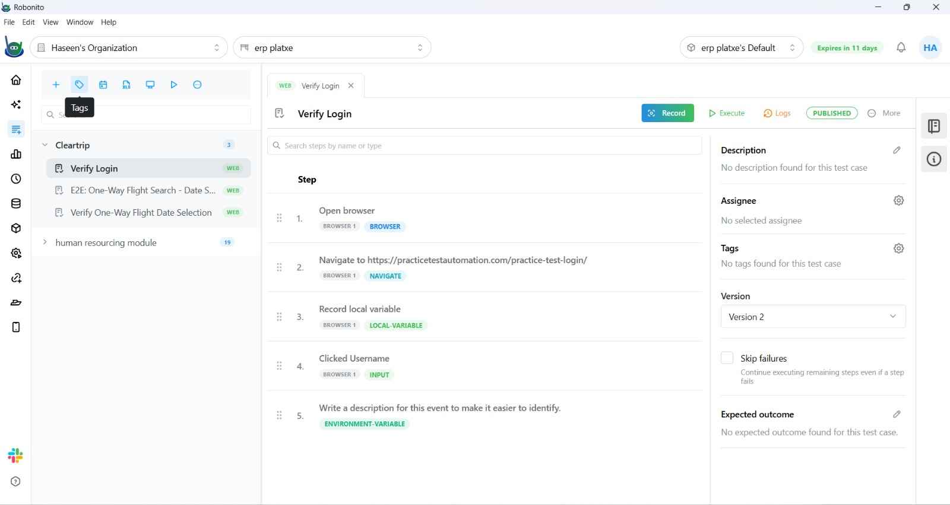Open the help question mark icon
Image resolution: width=950 pixels, height=505 pixels.
[x=15, y=482]
